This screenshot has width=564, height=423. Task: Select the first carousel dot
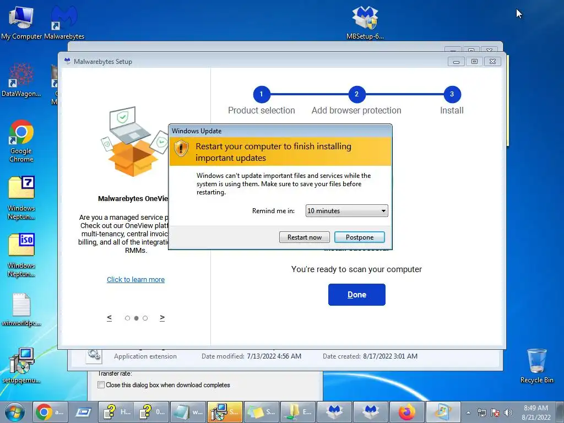127,318
